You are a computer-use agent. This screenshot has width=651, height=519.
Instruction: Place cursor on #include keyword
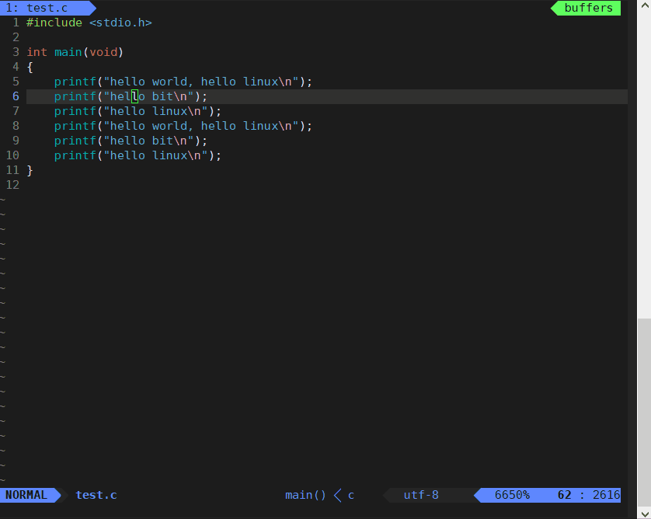click(54, 23)
